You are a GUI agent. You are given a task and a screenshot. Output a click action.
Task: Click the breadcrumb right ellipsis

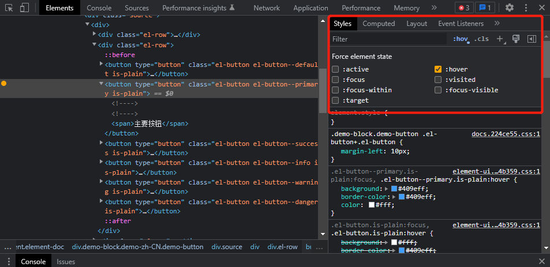point(320,247)
